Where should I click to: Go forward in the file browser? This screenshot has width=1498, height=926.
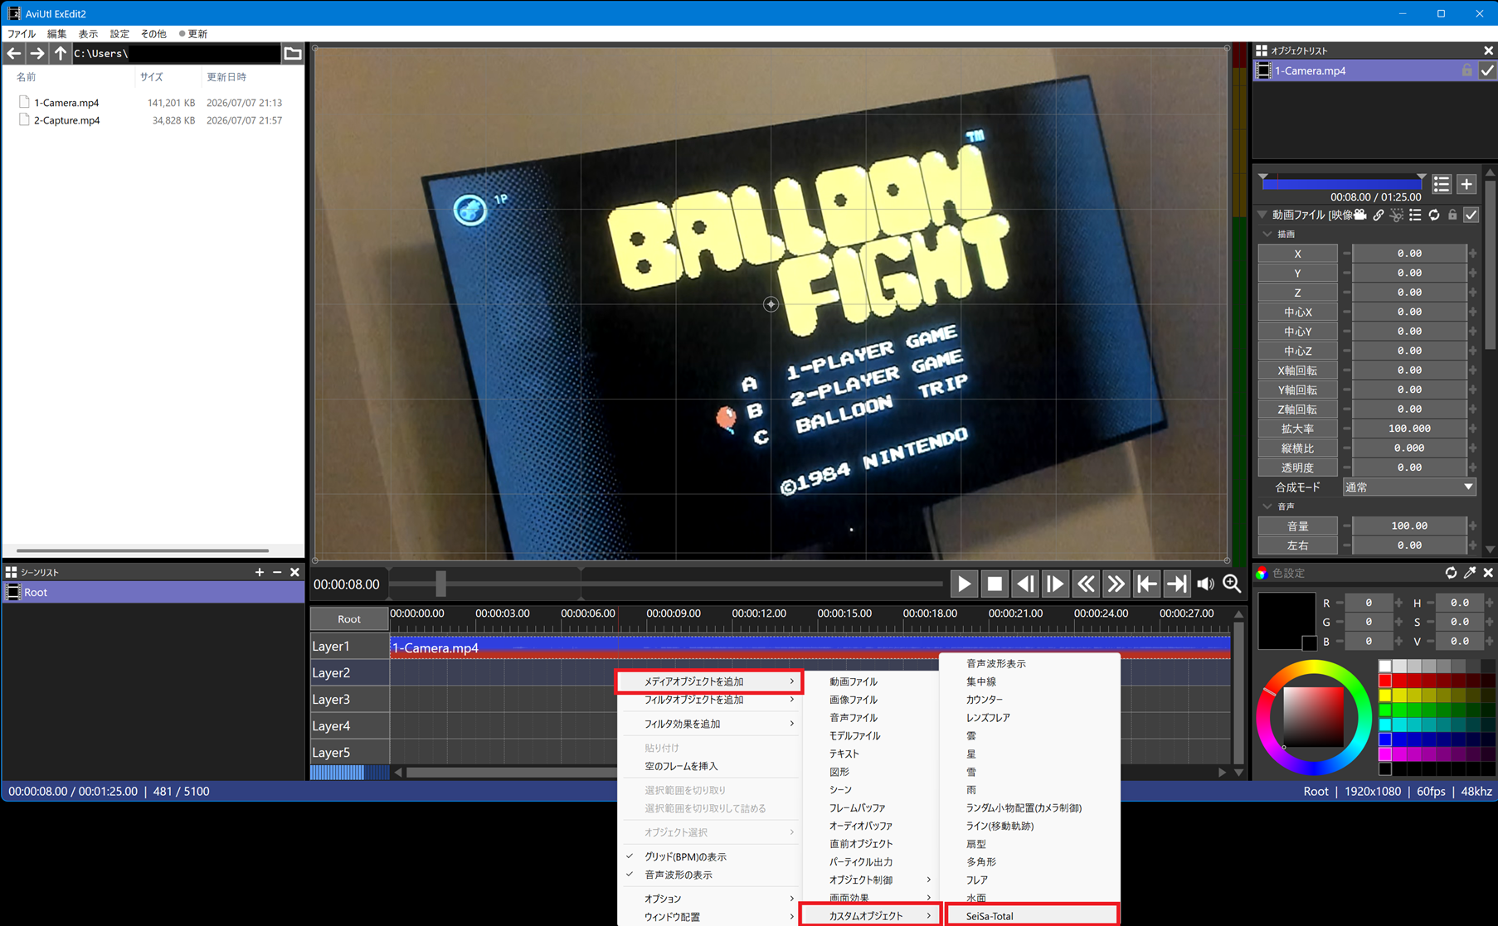[x=37, y=54]
